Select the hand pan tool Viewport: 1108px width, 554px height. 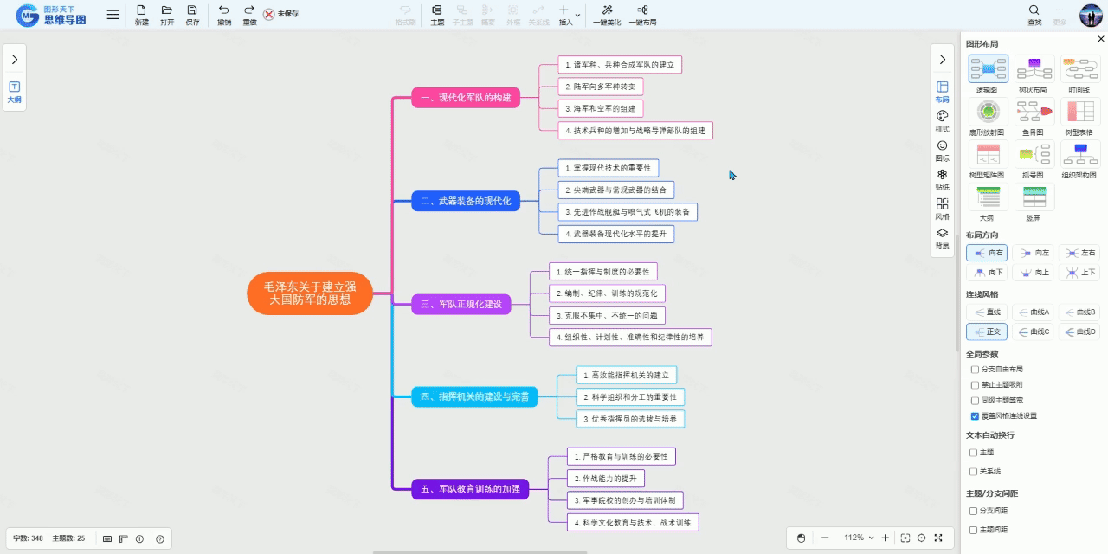[x=801, y=538]
